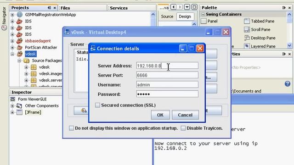Click Cancel in Connection details

click(x=185, y=115)
